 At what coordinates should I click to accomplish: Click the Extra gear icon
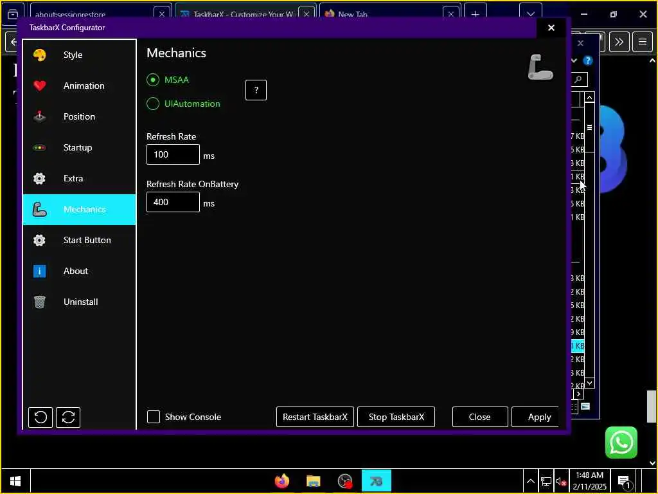pos(39,179)
